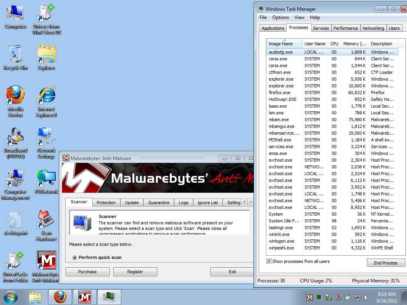Select the Perform quick scan radio button

[x=75, y=258]
